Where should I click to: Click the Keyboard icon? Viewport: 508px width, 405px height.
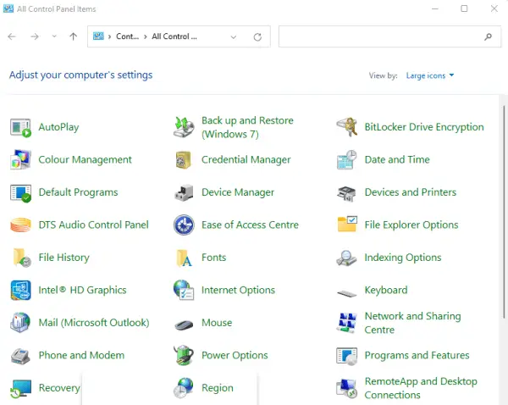click(346, 293)
